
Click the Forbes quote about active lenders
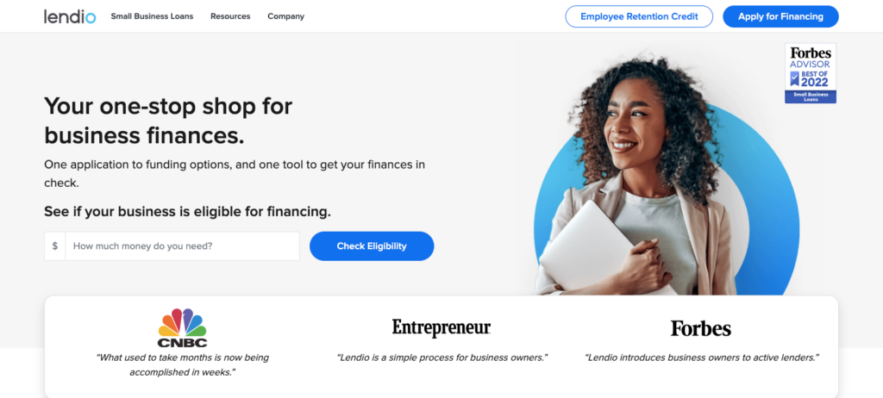(x=702, y=358)
